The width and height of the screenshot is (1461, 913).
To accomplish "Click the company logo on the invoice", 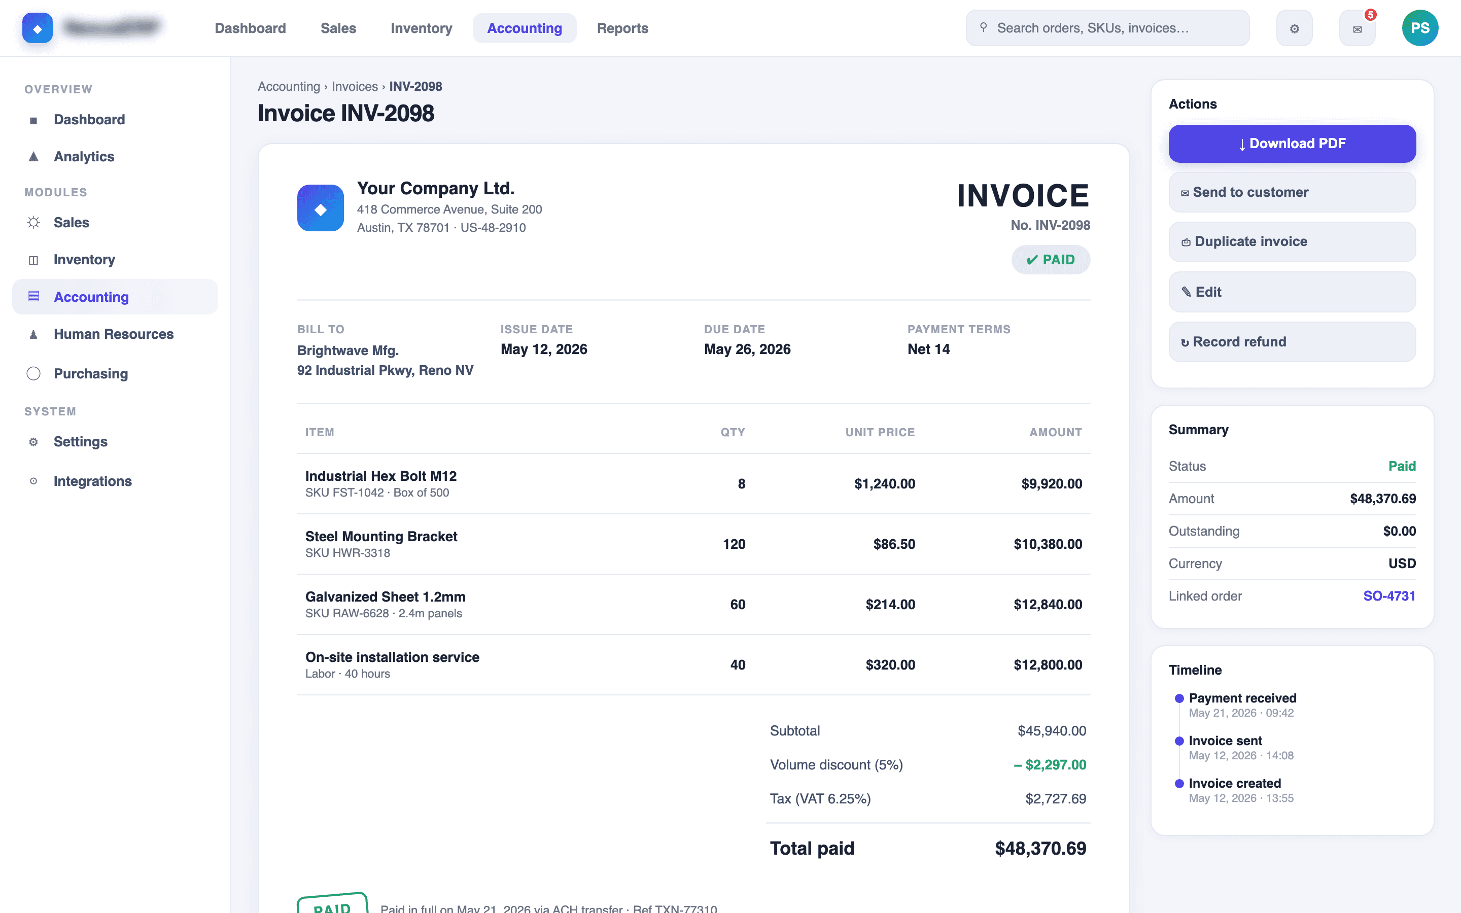I will point(321,208).
